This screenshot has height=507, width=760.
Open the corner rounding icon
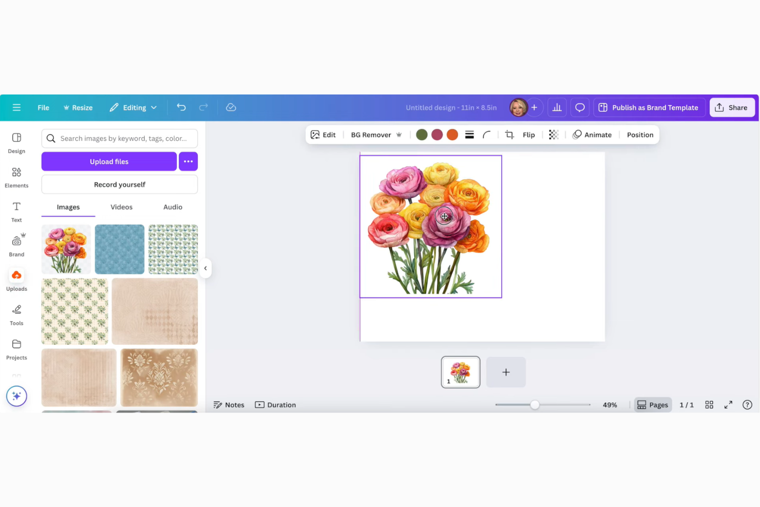point(486,135)
